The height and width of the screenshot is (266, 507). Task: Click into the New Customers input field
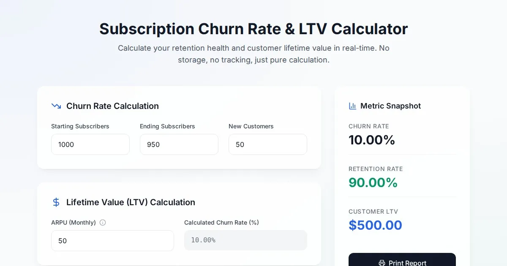click(268, 144)
